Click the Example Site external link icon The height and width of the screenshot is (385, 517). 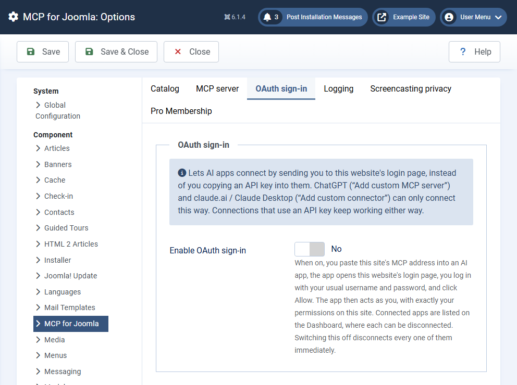[x=381, y=17]
